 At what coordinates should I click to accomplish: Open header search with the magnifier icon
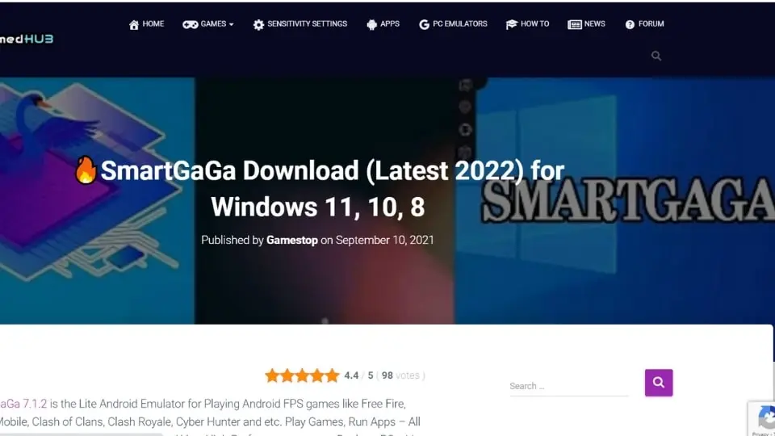click(656, 56)
